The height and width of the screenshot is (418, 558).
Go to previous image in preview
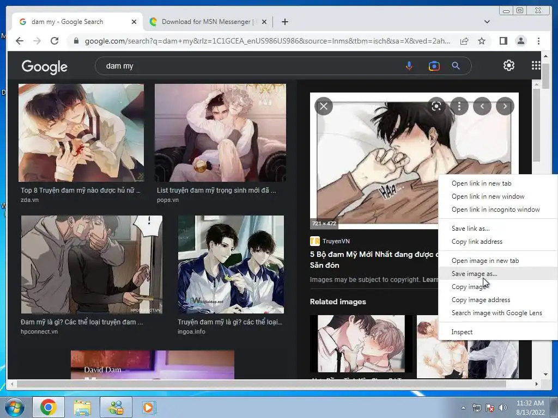(482, 106)
